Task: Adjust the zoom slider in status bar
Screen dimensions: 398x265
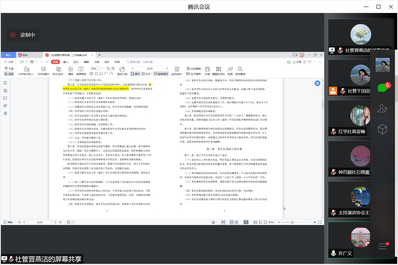Action: (x=292, y=222)
